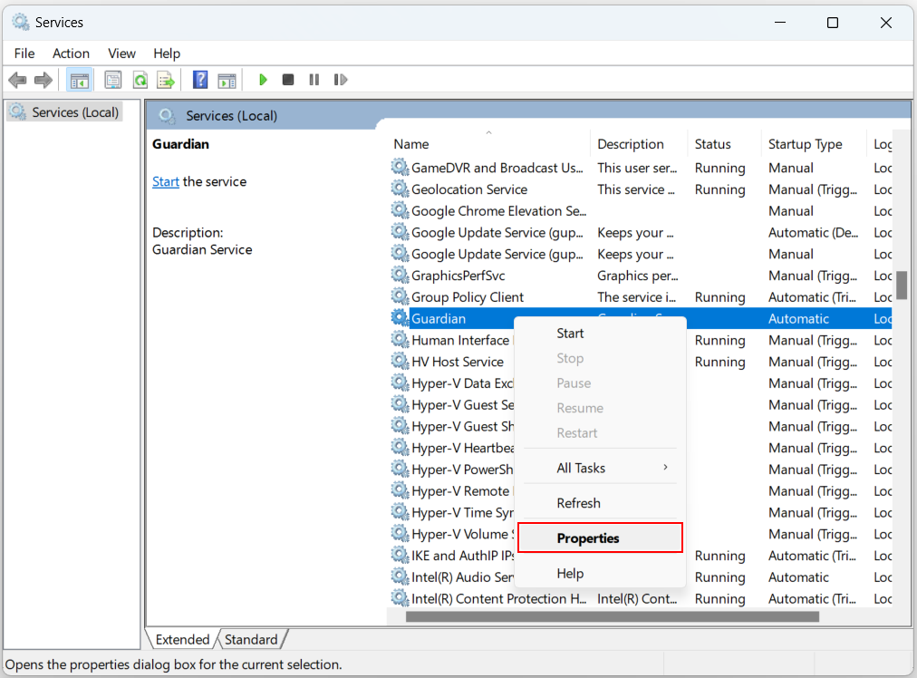The width and height of the screenshot is (917, 678).
Task: Click the Forward arrow toolbar icon
Action: (x=43, y=80)
